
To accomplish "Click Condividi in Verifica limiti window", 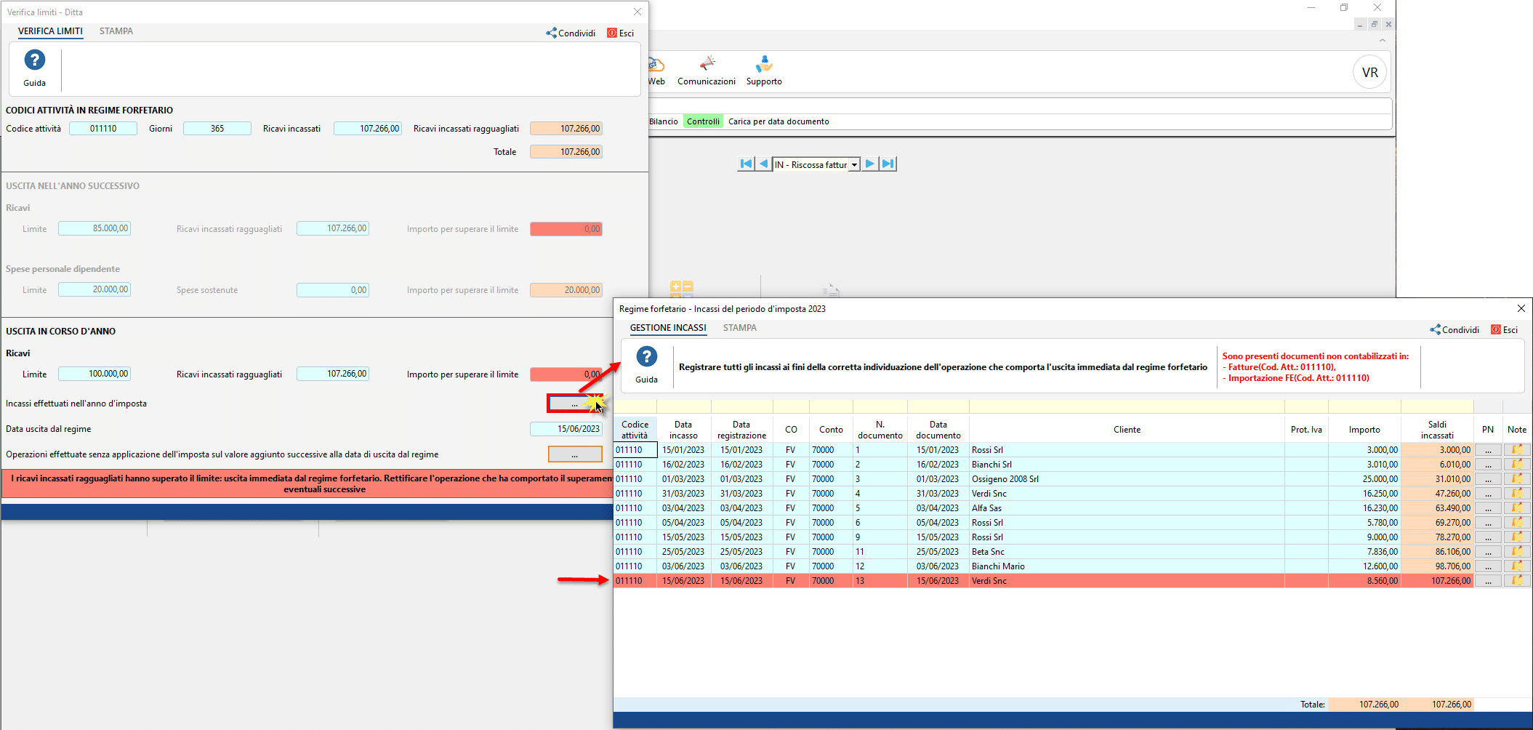I will tap(571, 33).
